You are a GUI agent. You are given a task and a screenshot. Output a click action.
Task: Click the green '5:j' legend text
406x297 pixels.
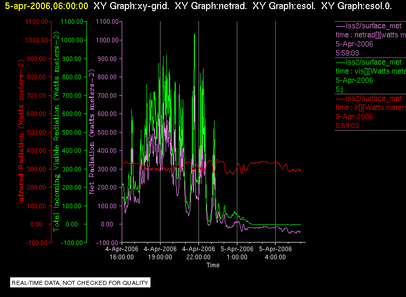[339, 89]
